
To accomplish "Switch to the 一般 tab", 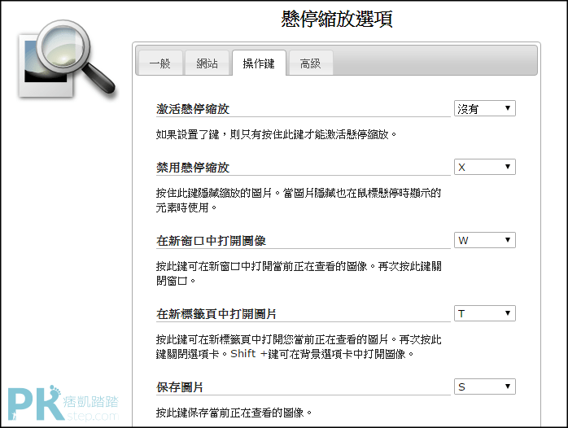I will point(160,63).
